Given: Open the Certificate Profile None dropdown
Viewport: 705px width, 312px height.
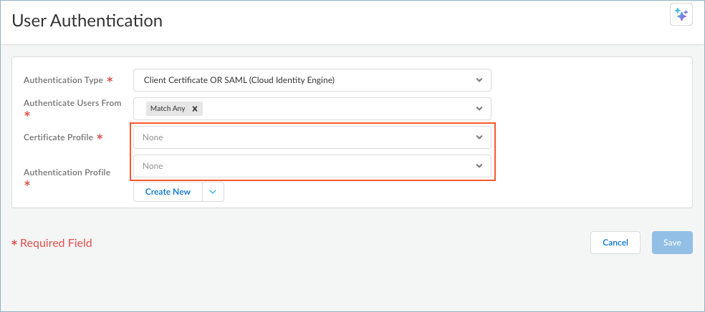Looking at the screenshot, I should point(301,137).
